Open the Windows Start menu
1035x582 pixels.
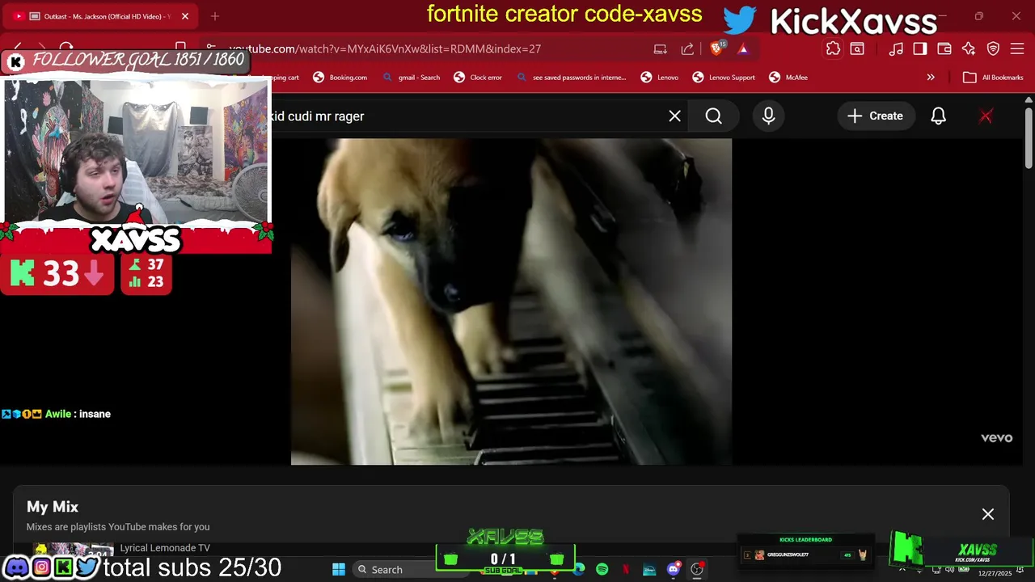click(339, 569)
